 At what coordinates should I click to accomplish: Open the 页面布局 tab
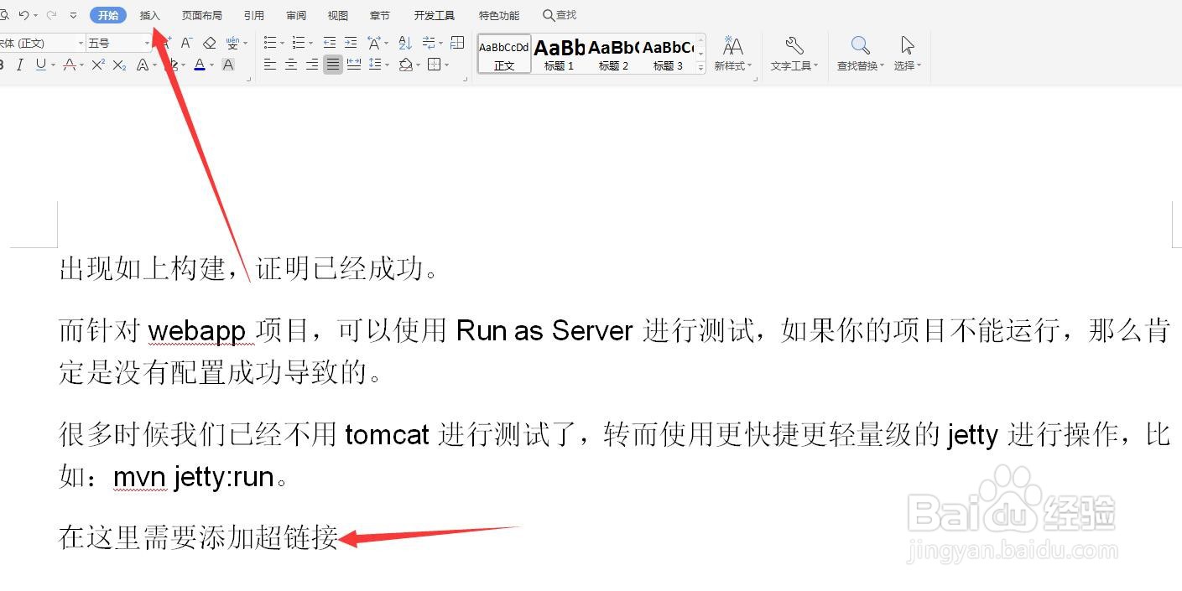[202, 15]
